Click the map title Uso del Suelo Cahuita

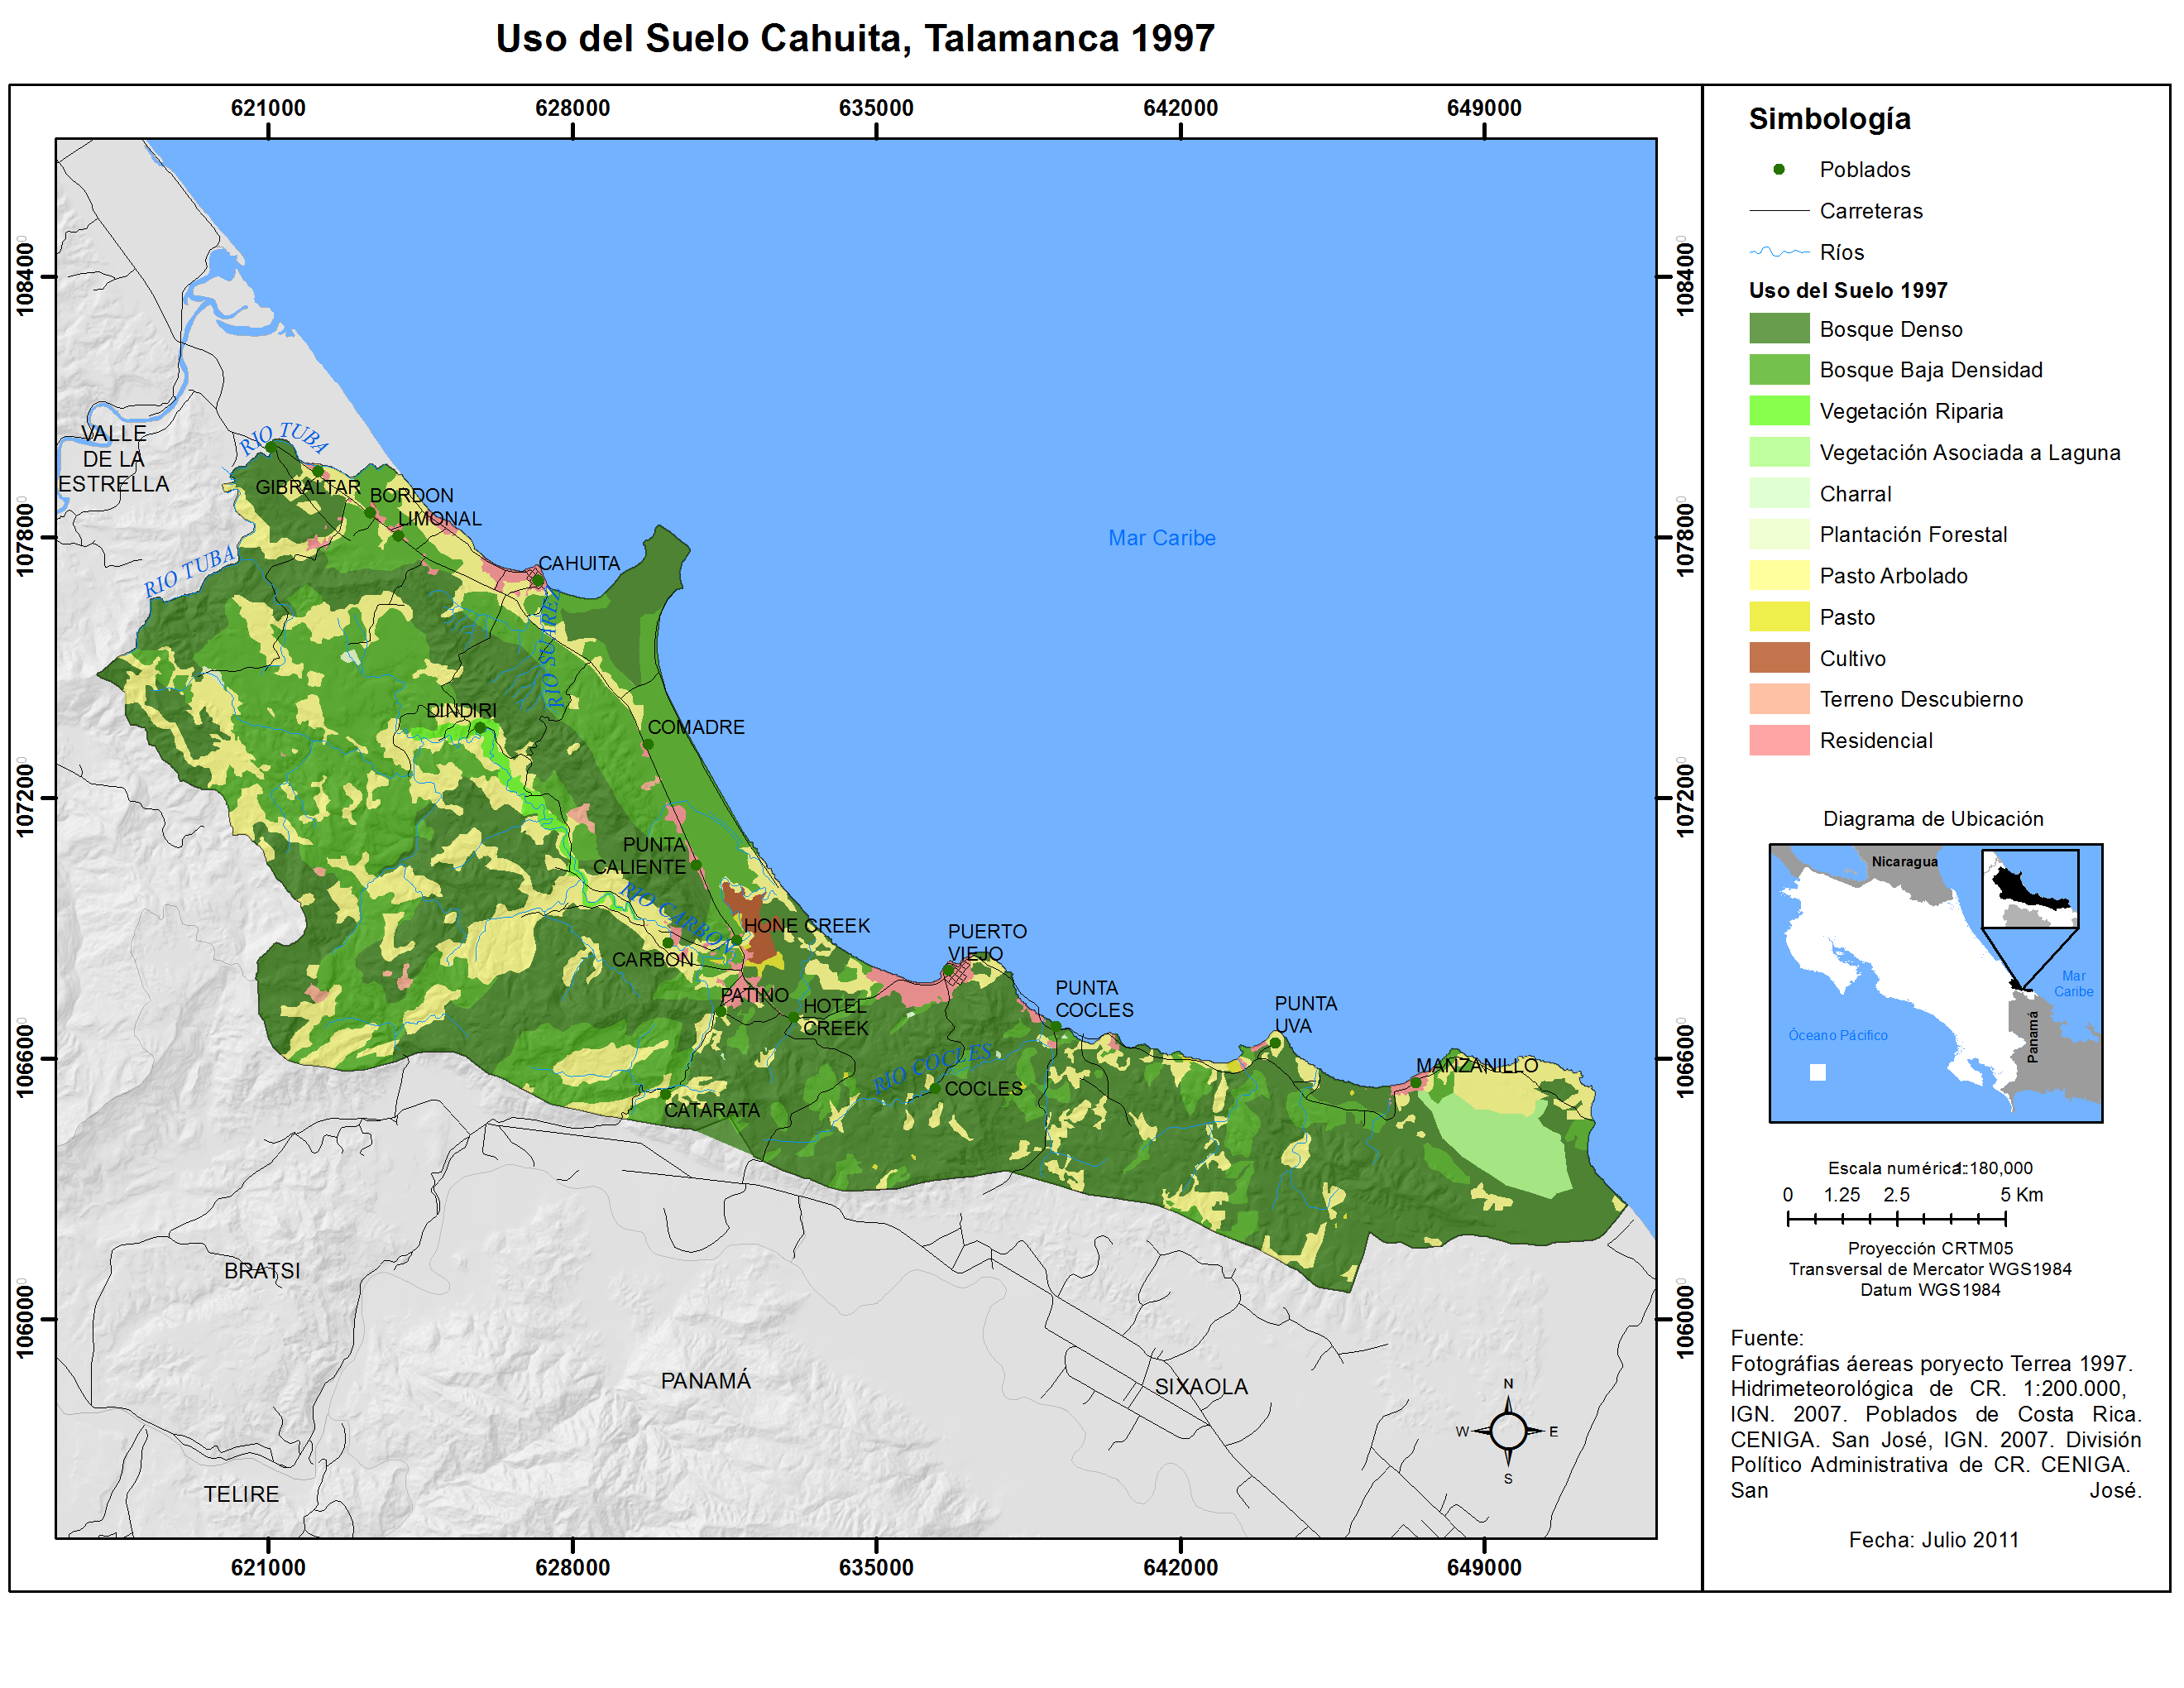coord(855,38)
